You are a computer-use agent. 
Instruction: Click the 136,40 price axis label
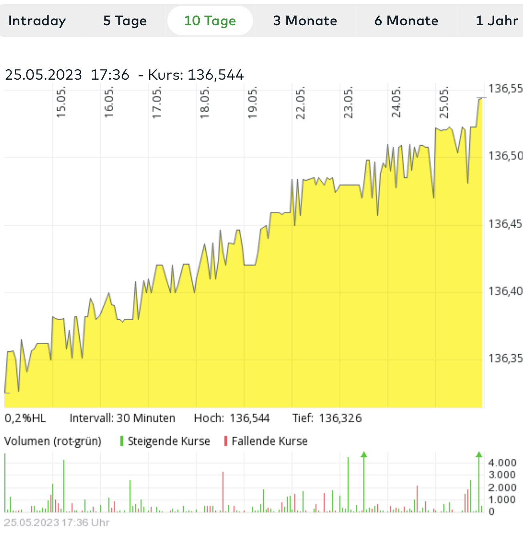(505, 291)
